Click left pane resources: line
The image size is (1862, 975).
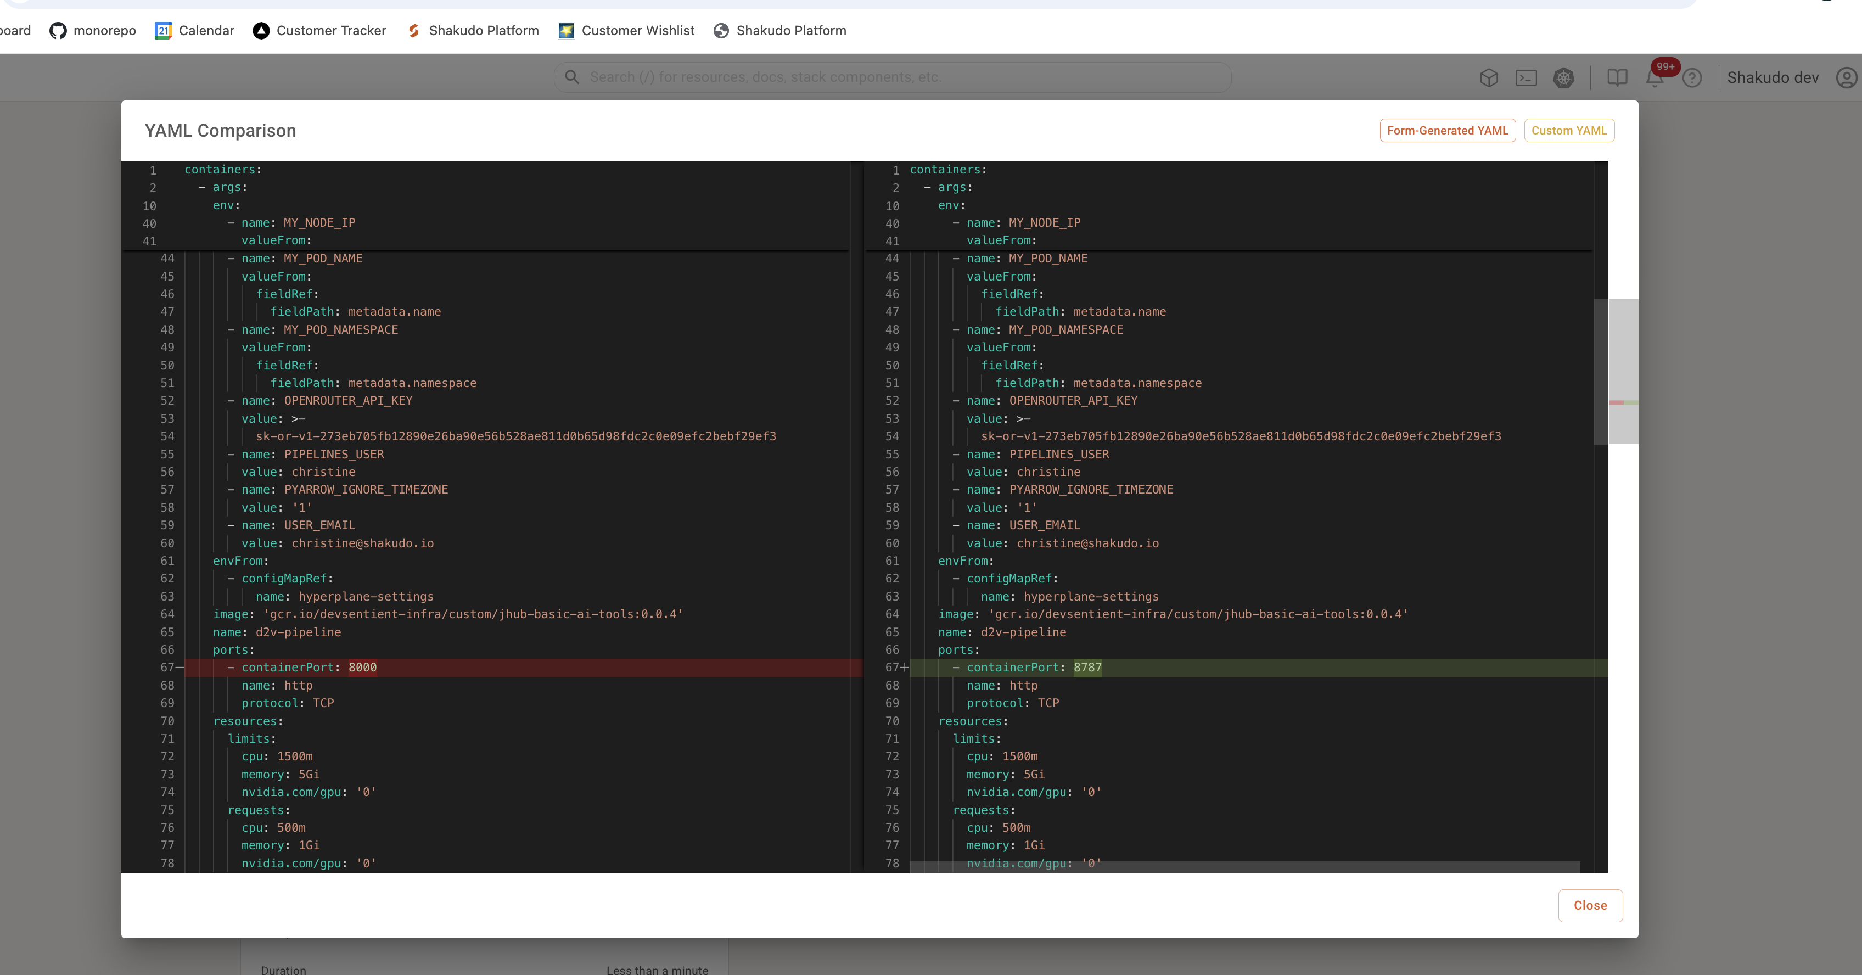click(248, 721)
